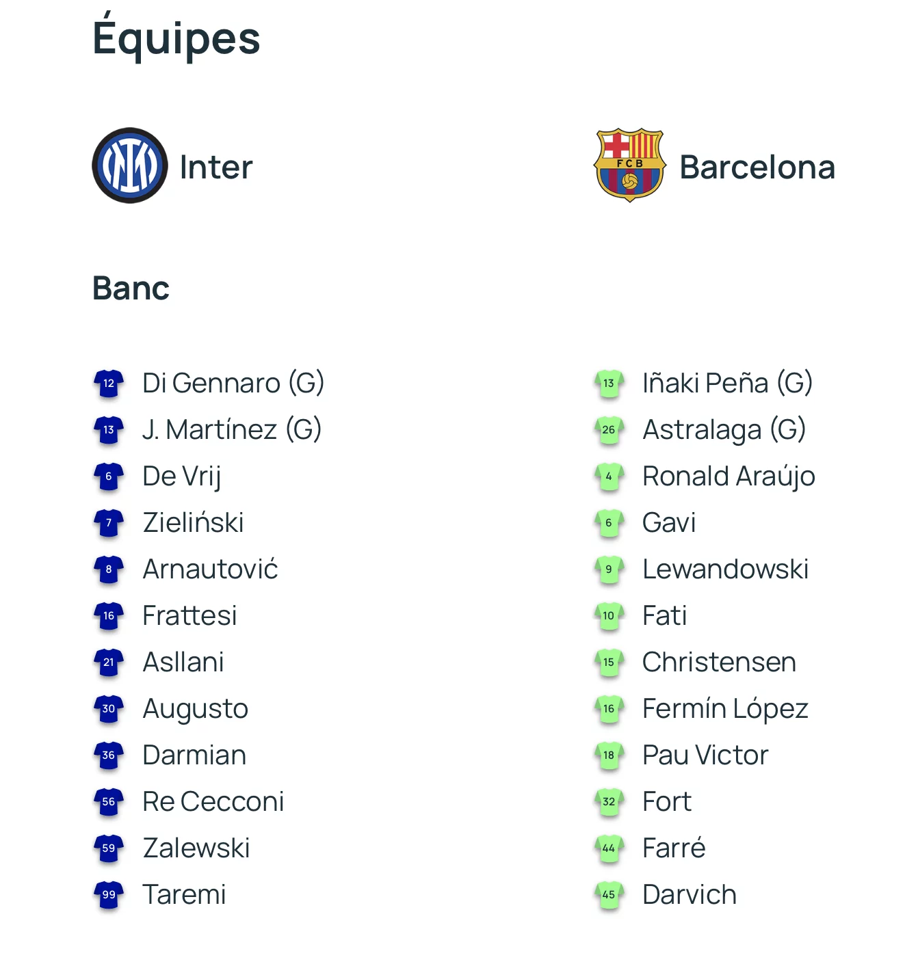
Task: Open the Barcelona team name link
Action: point(757,168)
